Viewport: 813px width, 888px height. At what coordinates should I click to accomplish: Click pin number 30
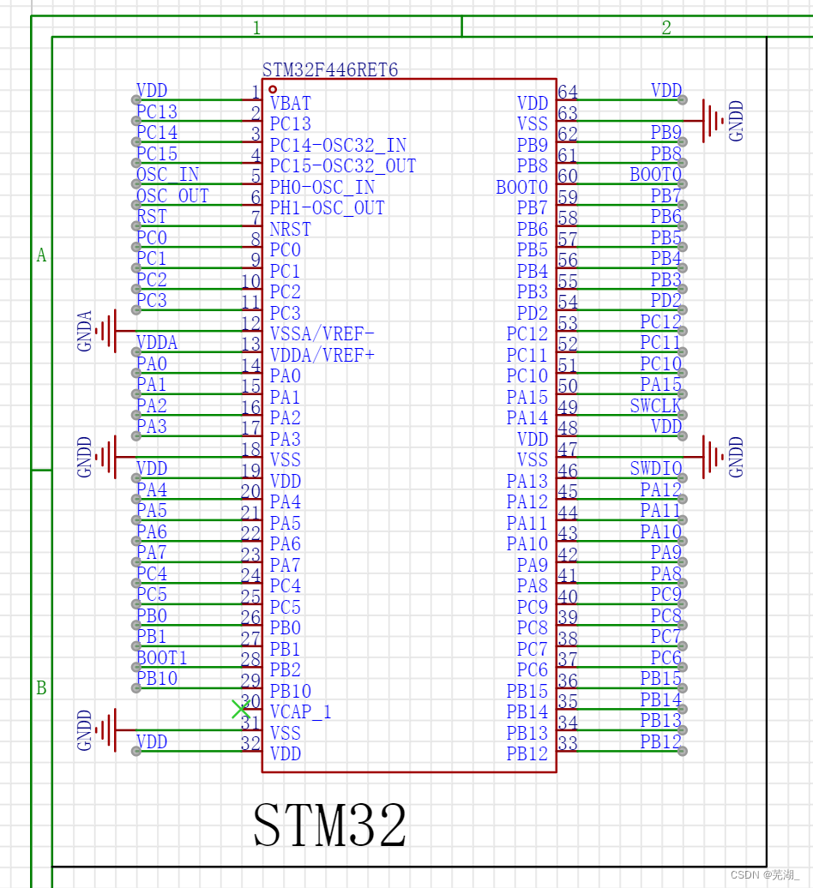251,700
